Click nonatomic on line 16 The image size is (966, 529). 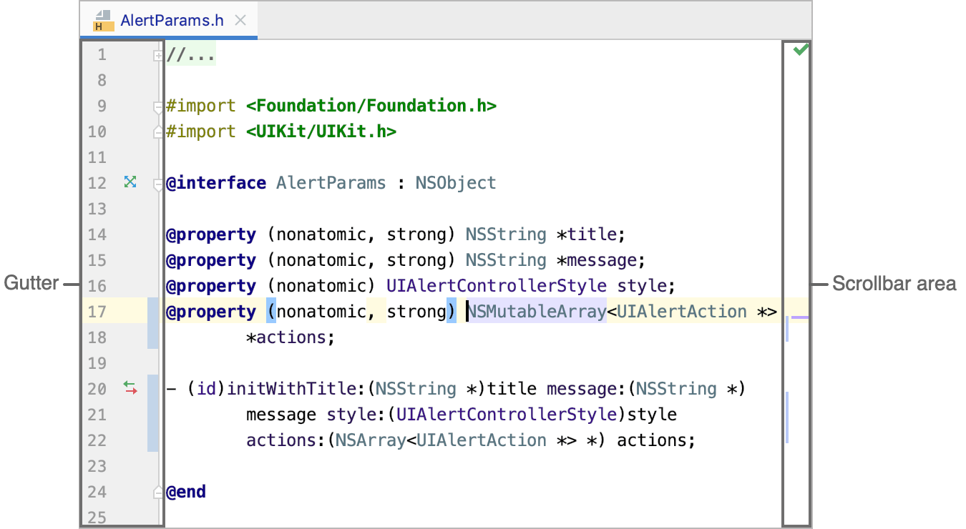click(x=321, y=286)
